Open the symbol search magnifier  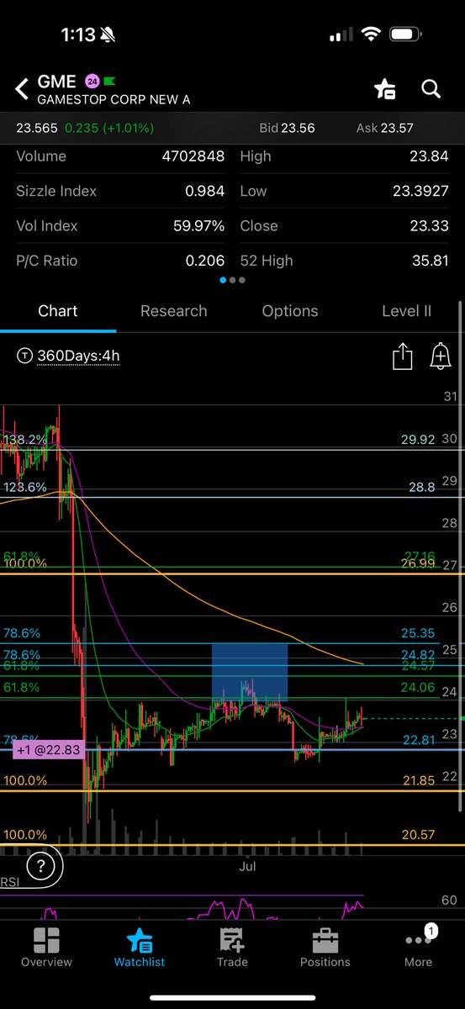tap(431, 88)
